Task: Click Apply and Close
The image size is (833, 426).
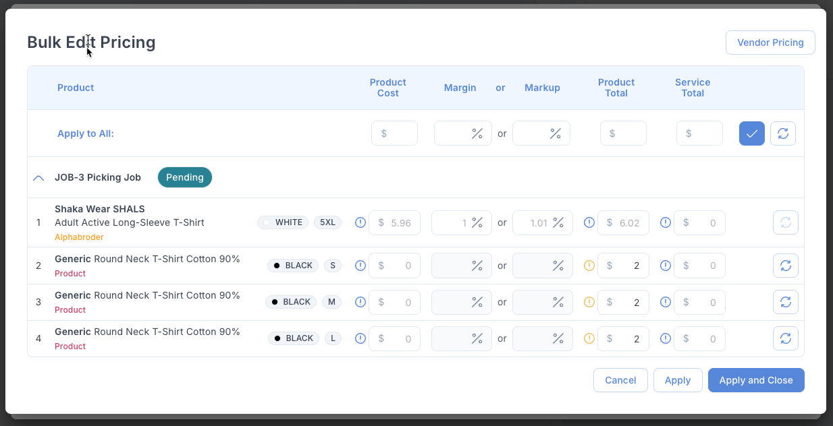Action: 755,380
